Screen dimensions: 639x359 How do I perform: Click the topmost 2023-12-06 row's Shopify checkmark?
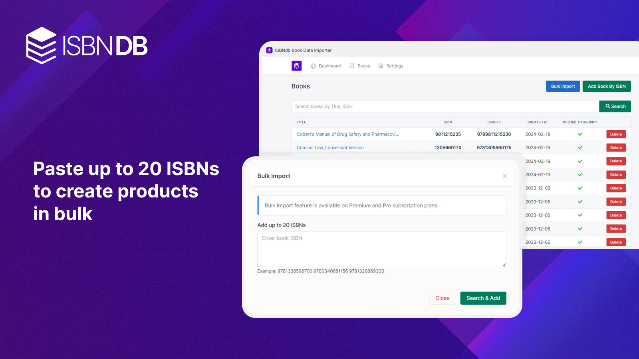[580, 188]
